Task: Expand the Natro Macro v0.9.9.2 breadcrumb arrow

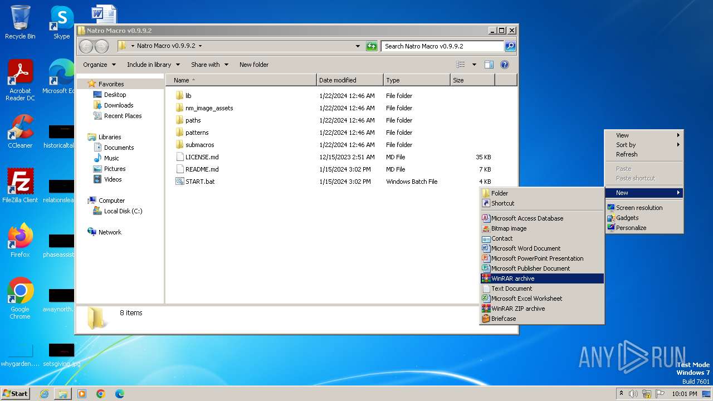Action: pyautogui.click(x=200, y=46)
